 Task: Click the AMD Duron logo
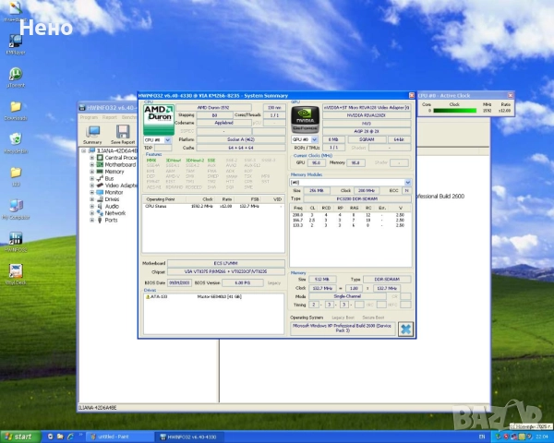tap(159, 119)
